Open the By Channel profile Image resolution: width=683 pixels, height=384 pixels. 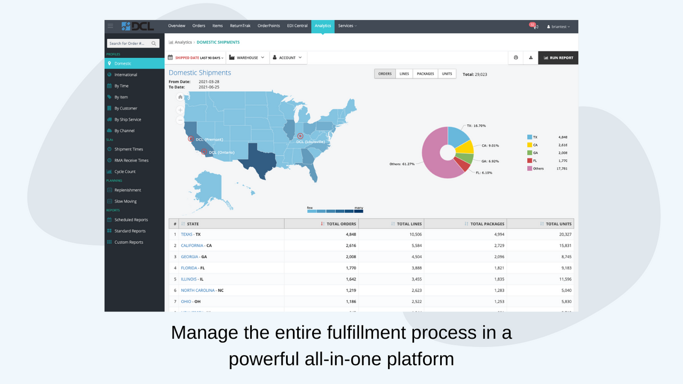(x=134, y=131)
